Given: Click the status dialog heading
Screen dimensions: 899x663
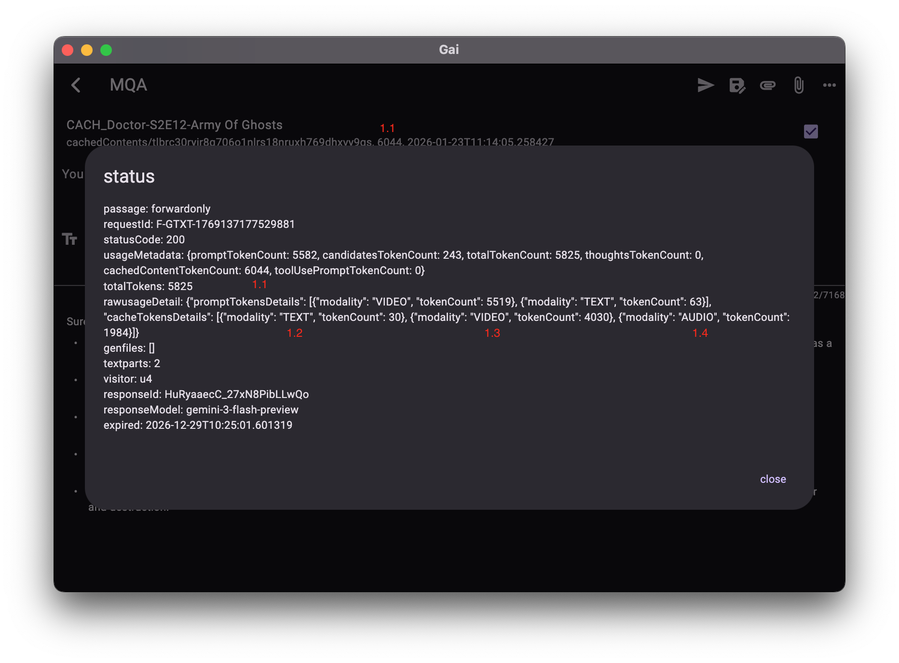Looking at the screenshot, I should [x=129, y=177].
